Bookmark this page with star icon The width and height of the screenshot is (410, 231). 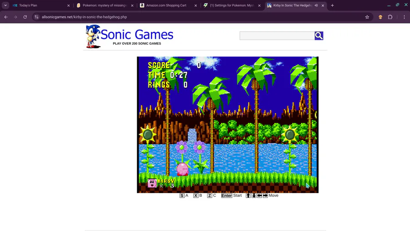(x=367, y=17)
